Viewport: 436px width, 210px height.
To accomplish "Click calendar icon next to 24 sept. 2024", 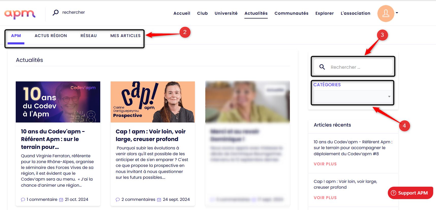I will (x=159, y=200).
